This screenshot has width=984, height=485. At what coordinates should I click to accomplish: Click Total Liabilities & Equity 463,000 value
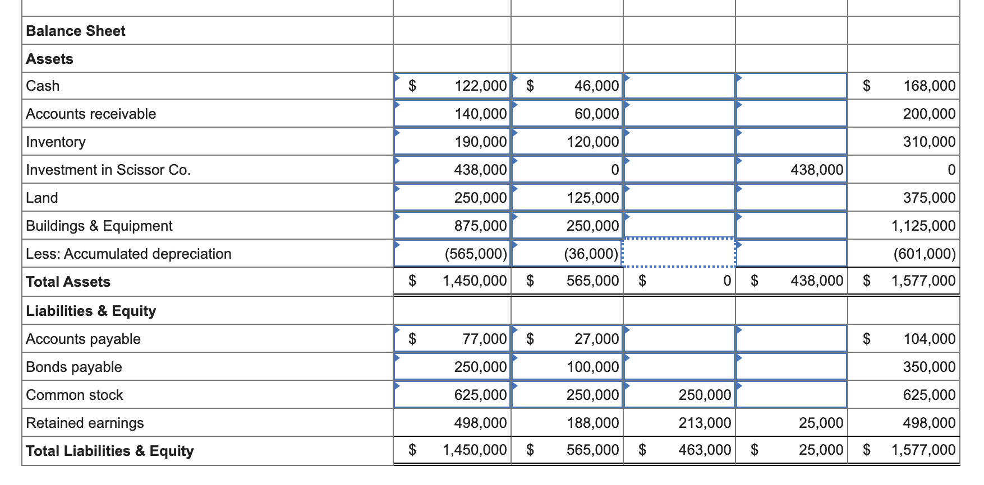(x=705, y=450)
